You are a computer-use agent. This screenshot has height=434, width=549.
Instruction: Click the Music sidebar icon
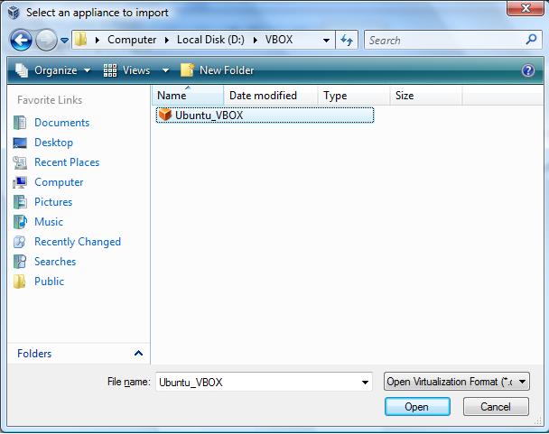click(x=20, y=222)
